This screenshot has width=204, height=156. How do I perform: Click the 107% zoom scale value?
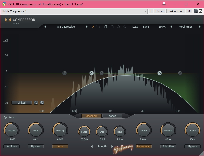coord(162,27)
